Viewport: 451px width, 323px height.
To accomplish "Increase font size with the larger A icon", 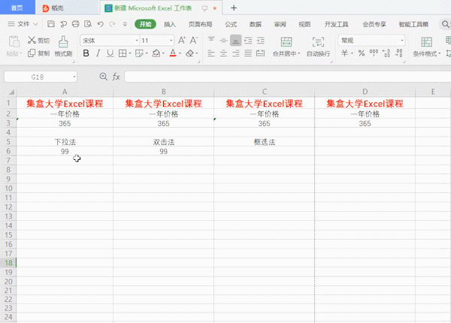I will tap(181, 41).
